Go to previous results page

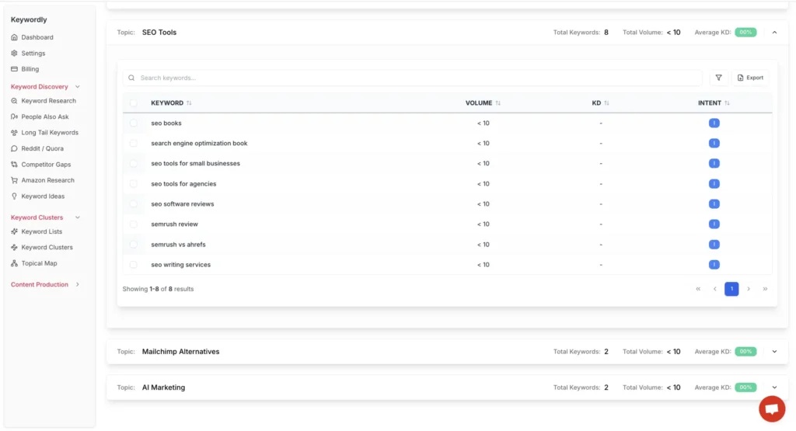click(715, 289)
